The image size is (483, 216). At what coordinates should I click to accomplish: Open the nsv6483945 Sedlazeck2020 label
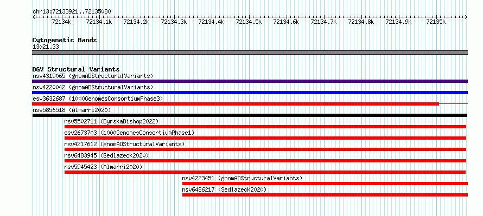tap(106, 155)
